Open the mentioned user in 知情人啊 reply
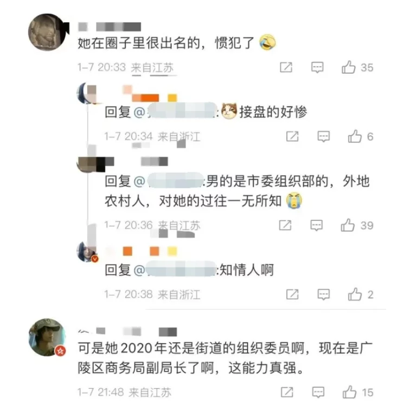 [181, 269]
